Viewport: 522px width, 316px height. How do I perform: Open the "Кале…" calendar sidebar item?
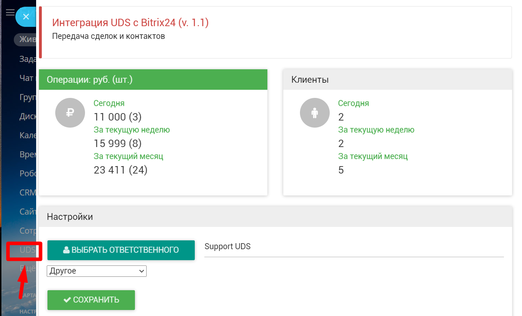(x=27, y=135)
